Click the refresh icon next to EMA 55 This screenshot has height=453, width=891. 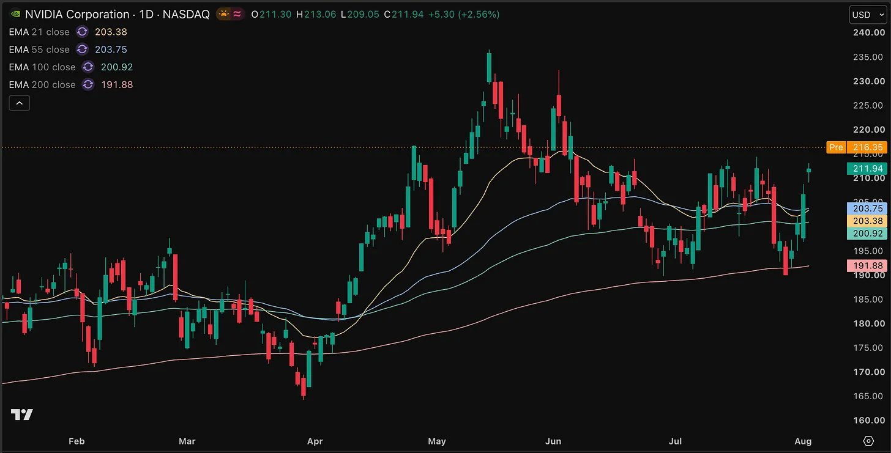tap(82, 50)
